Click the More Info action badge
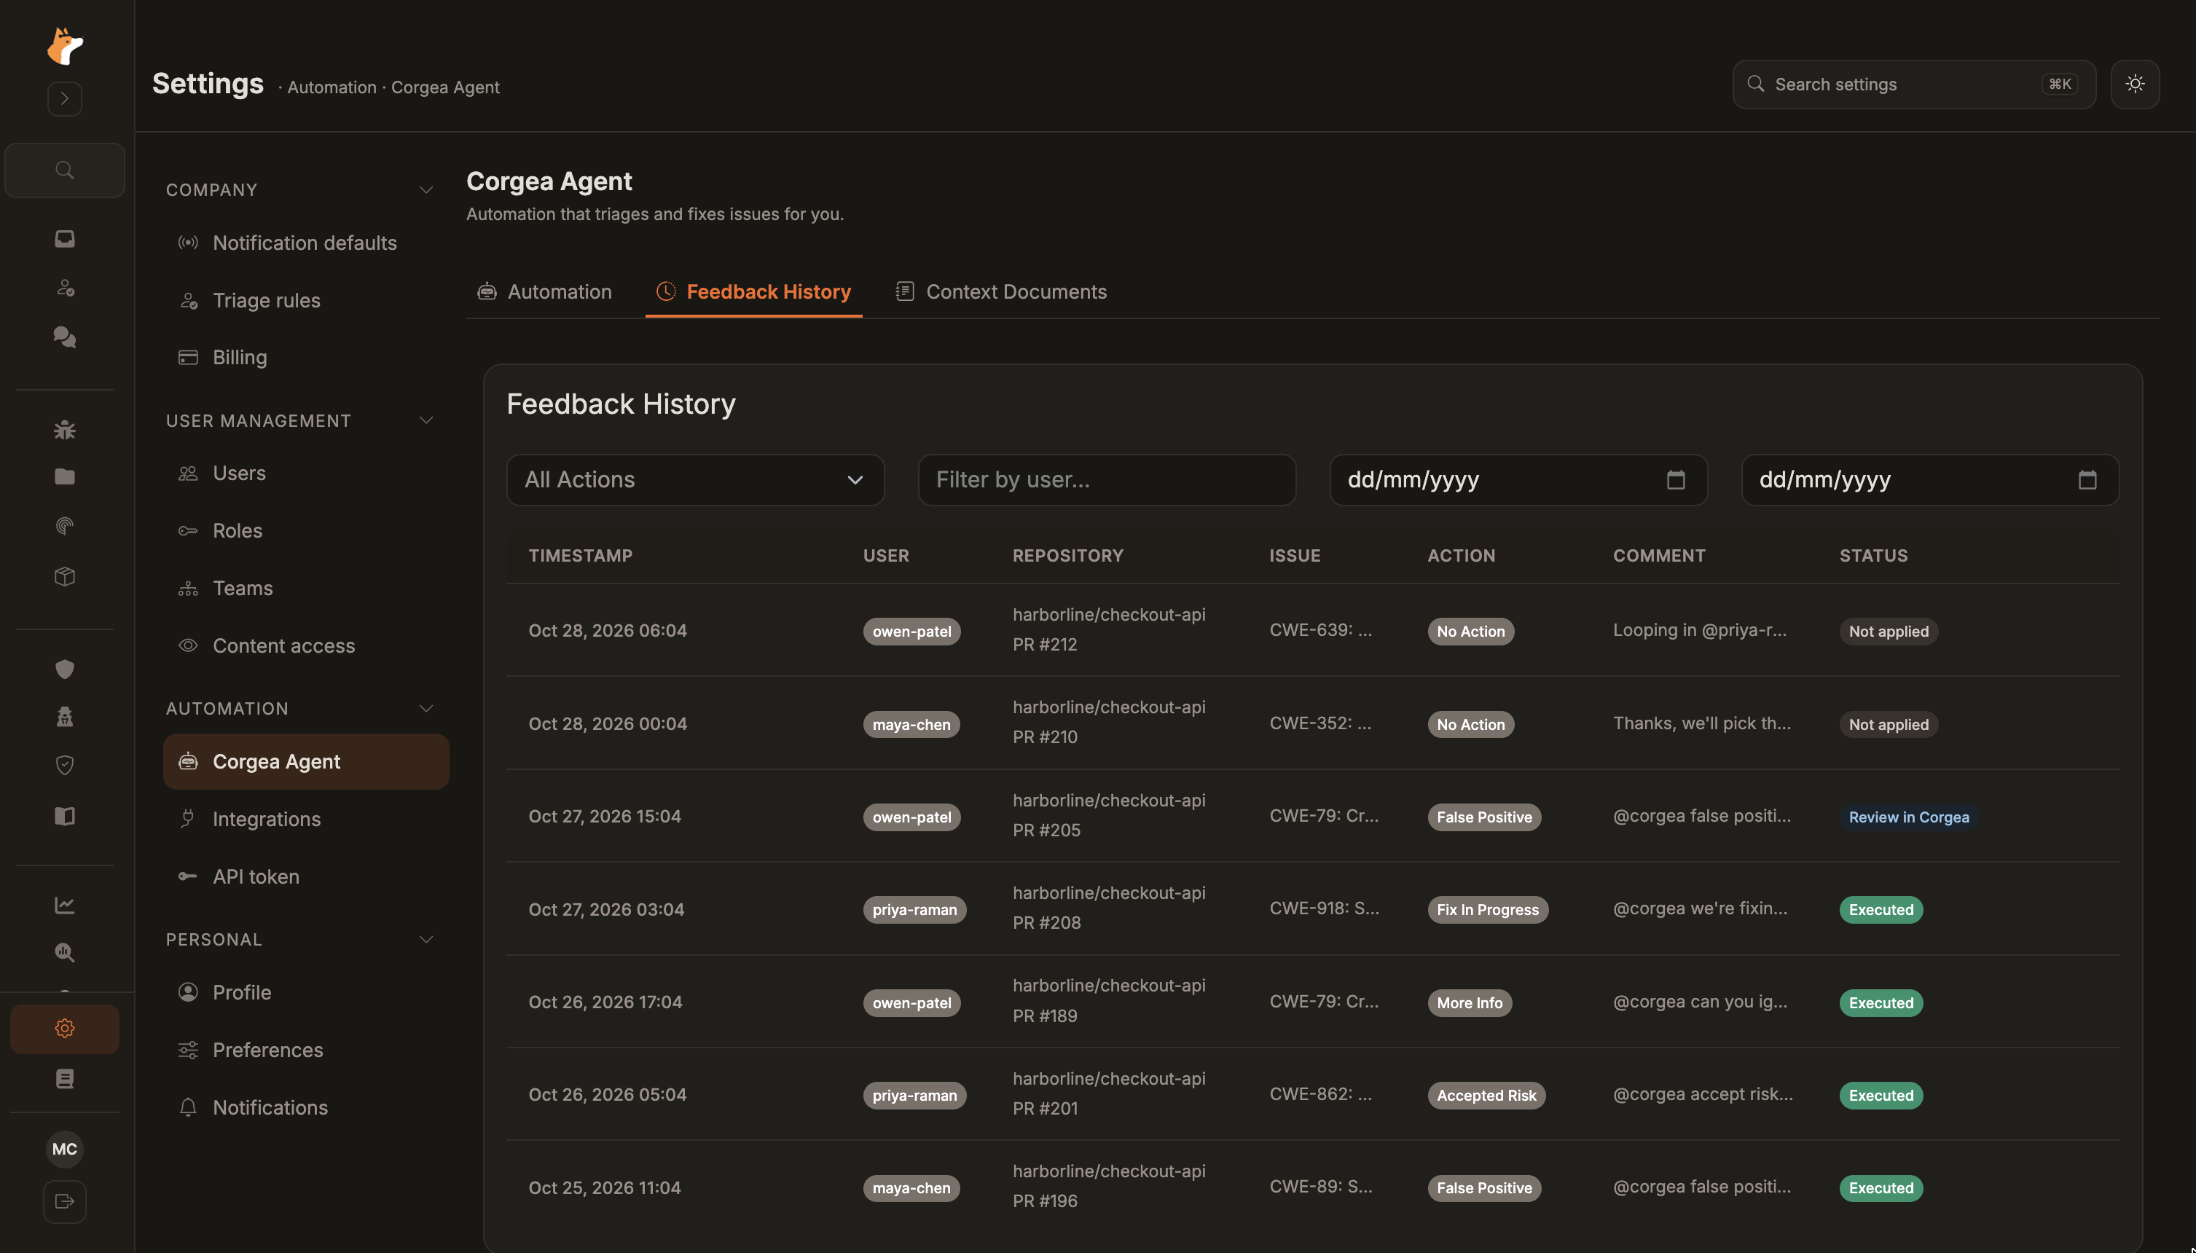 tap(1469, 1002)
